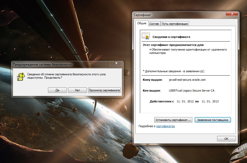Click the Дополнительные сведения - в заявлении ЦС note
The height and width of the screenshot is (163, 247).
pos(174,71)
